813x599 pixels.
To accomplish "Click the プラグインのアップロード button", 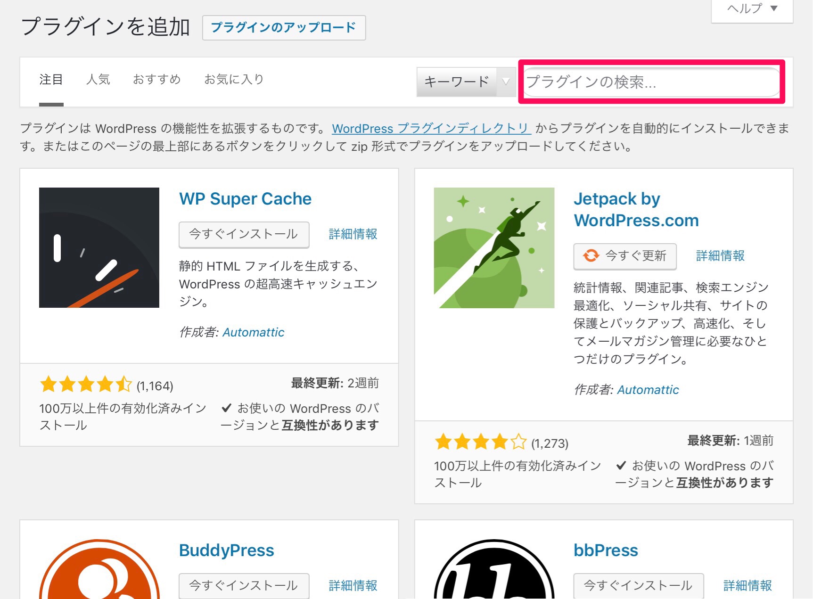I will [x=284, y=28].
